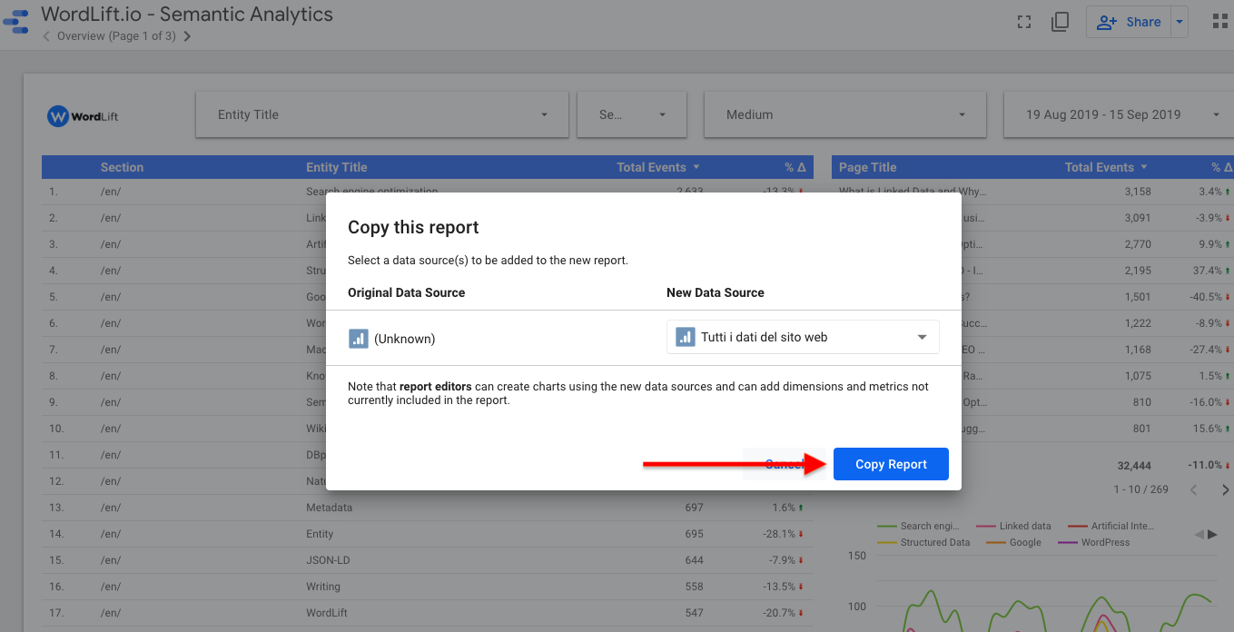1234x632 pixels.
Task: Go to next report page chevron
Action: pyautogui.click(x=187, y=36)
